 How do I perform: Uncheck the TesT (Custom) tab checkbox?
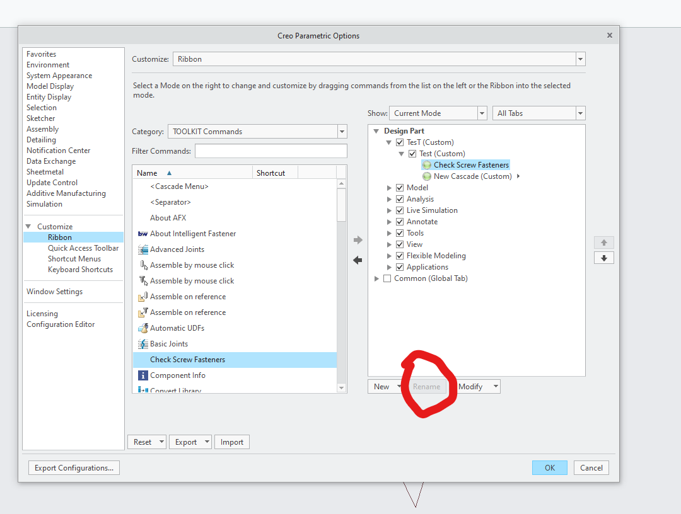[x=399, y=142]
